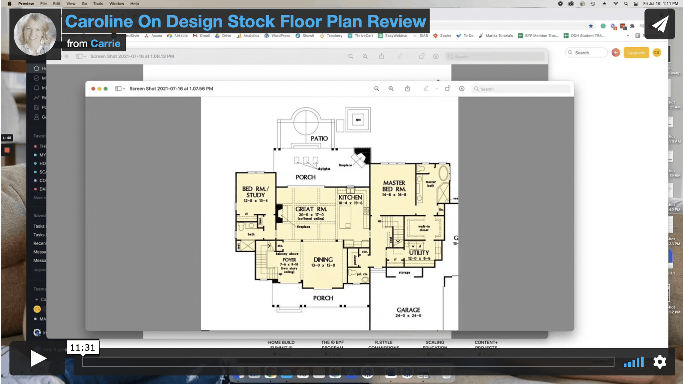Image resolution: width=683 pixels, height=384 pixels.
Task: Click Carrie's round profile portrait
Action: (x=35, y=34)
